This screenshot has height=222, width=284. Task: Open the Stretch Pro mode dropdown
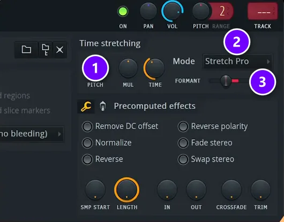pos(237,62)
